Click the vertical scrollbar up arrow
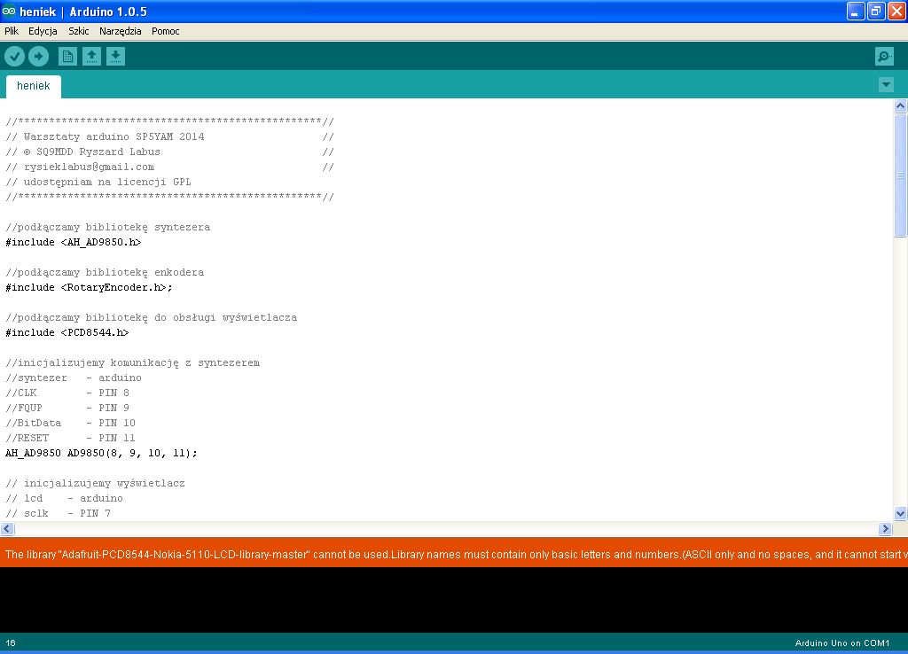 click(x=901, y=106)
